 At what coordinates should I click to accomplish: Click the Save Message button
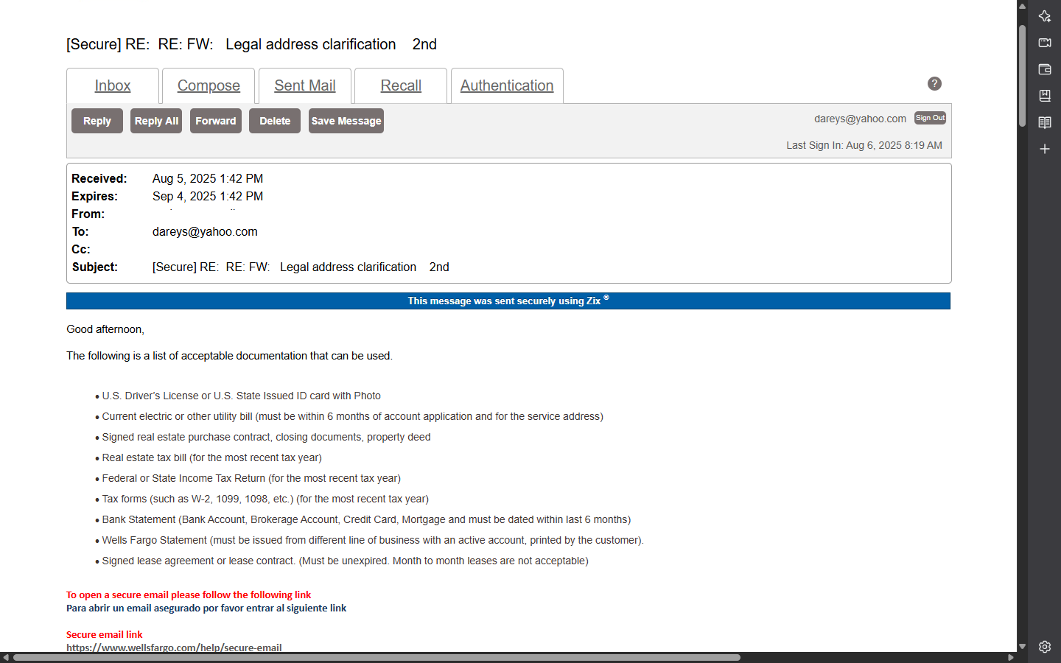tap(346, 121)
